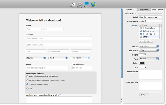166x105 pixels.
Task: Launch Preview from the toolbar
Action: tap(87, 5)
